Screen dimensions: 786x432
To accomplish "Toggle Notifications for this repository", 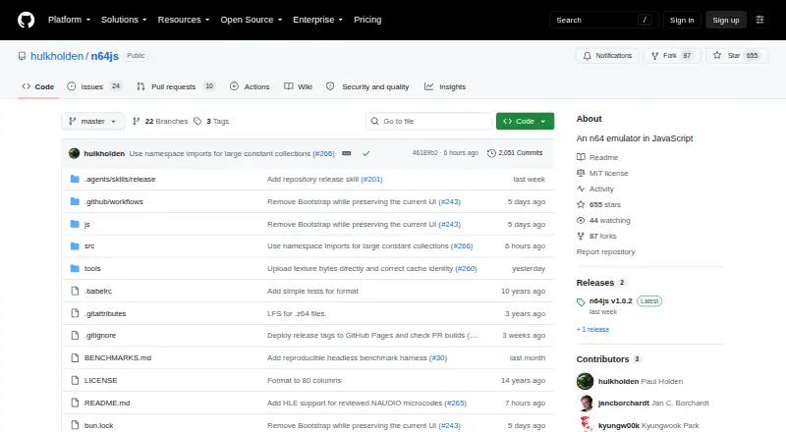I will click(x=607, y=56).
